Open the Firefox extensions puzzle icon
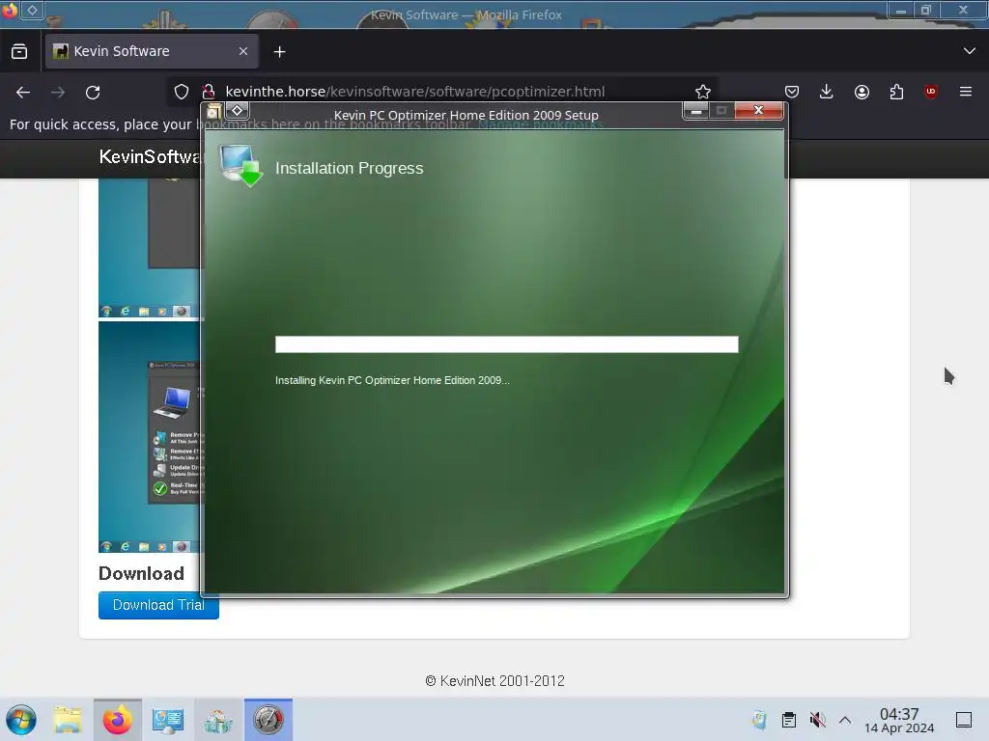 pyautogui.click(x=896, y=92)
